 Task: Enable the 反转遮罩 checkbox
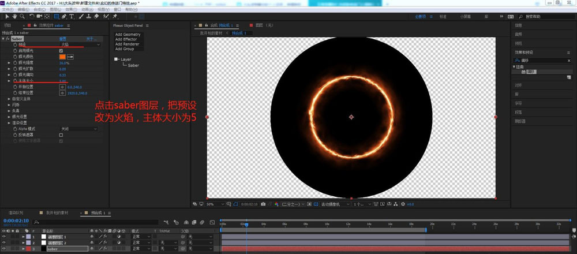(61, 135)
